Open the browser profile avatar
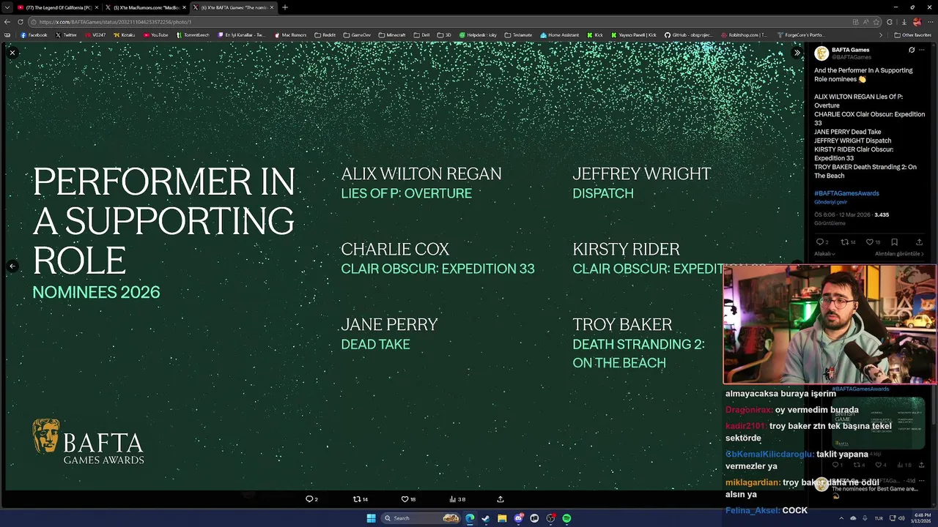The image size is (938, 527). 917,22
